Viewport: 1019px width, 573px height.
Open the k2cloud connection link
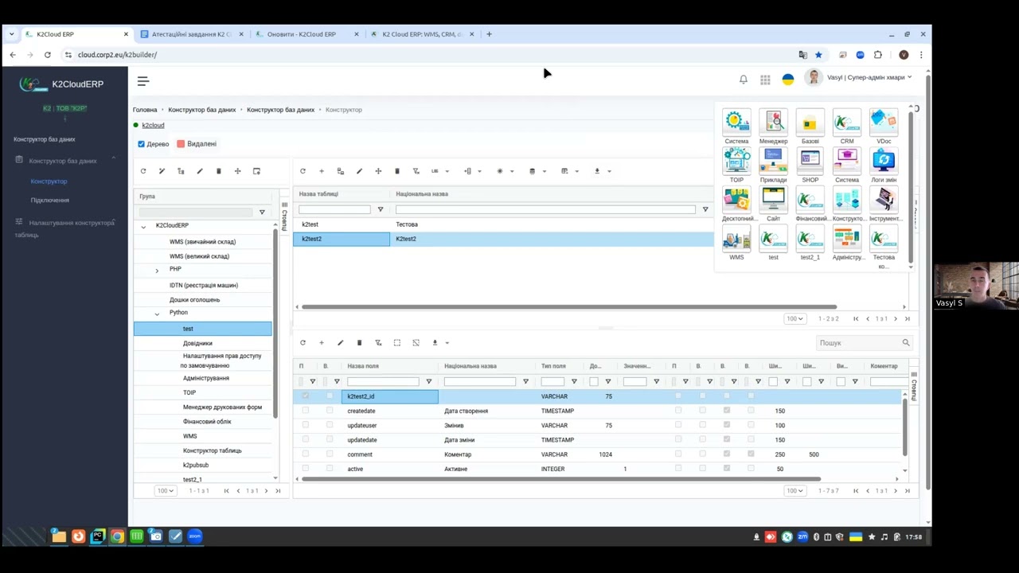point(153,125)
